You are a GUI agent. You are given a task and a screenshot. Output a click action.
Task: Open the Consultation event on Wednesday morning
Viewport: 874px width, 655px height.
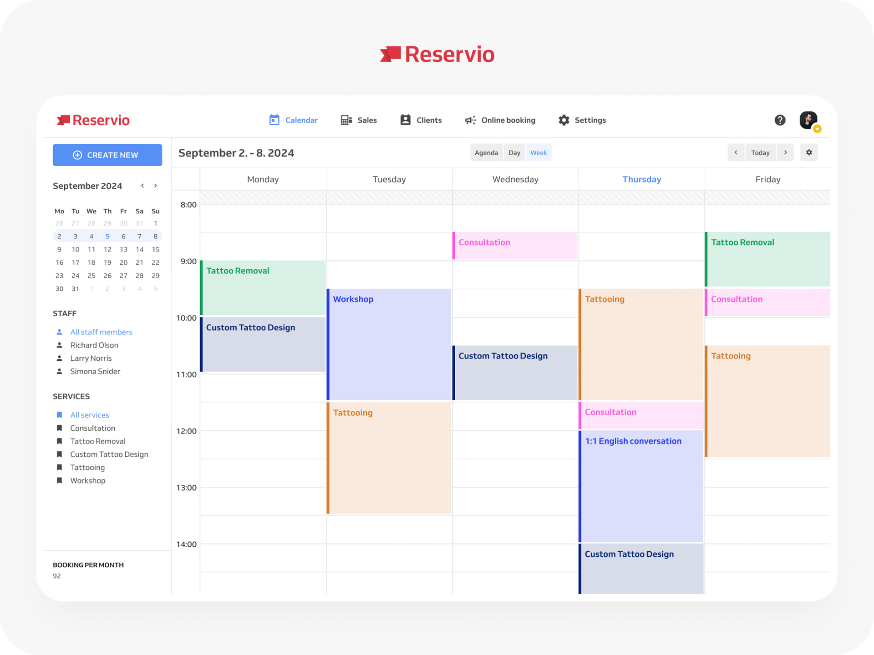coord(514,246)
